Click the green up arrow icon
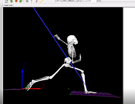The width and height of the screenshot is (135, 104). [x=11, y=1]
